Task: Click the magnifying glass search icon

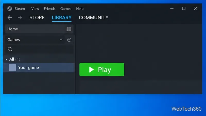Action: [x=10, y=49]
